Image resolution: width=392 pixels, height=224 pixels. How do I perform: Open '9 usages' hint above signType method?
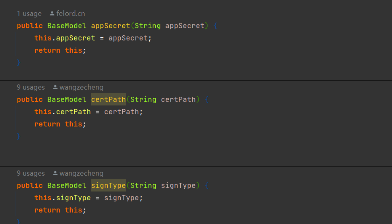tap(31, 174)
